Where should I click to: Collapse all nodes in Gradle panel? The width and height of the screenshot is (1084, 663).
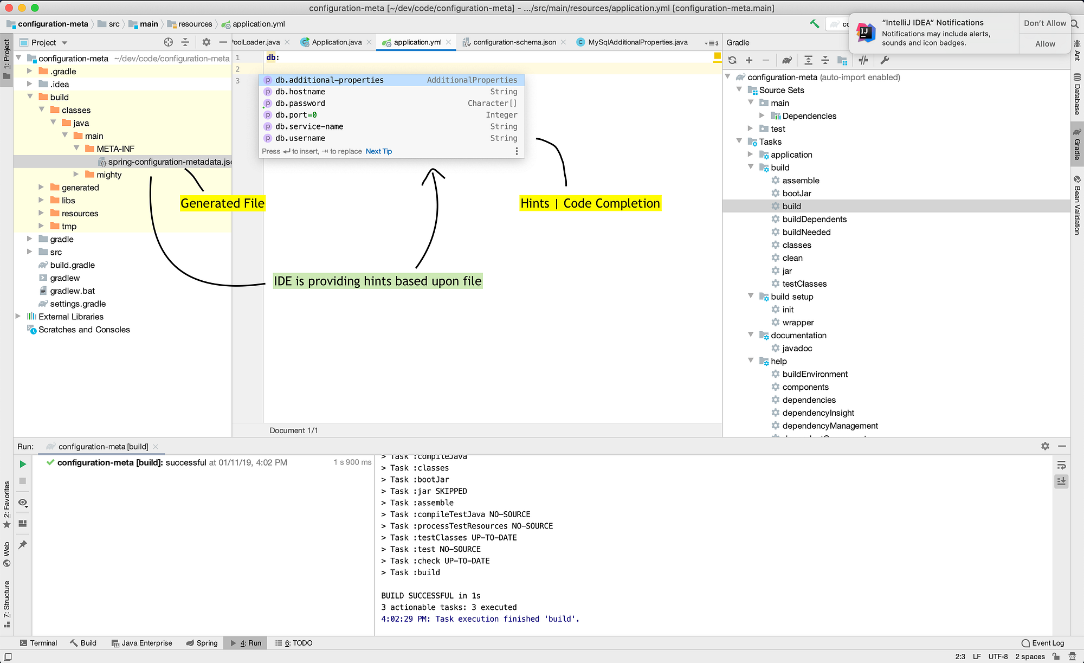coord(825,60)
